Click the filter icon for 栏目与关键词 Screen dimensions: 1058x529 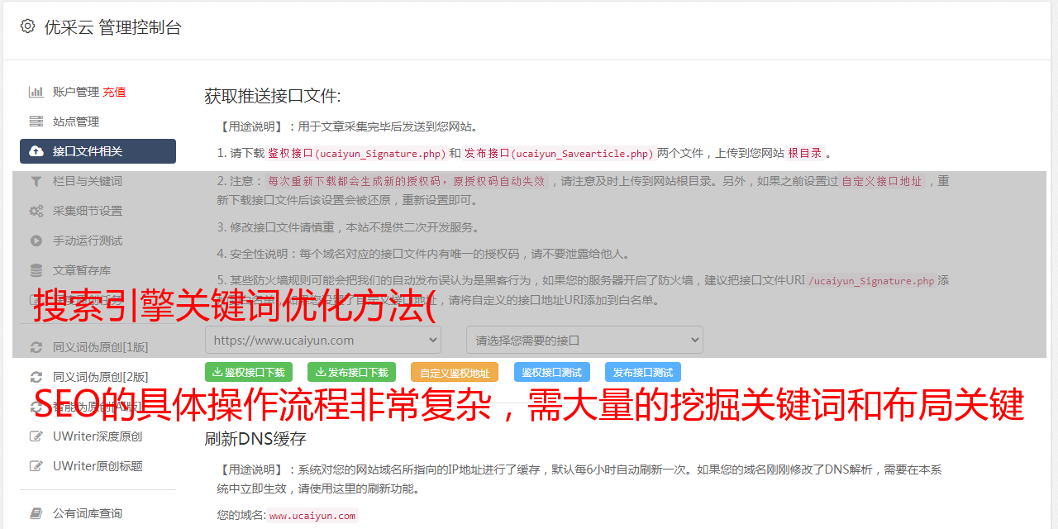(36, 181)
